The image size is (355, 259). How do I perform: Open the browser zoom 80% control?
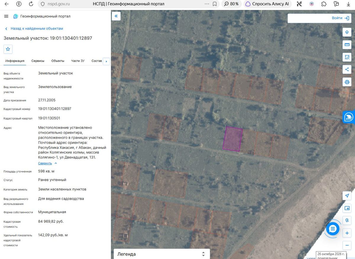tap(232, 4)
